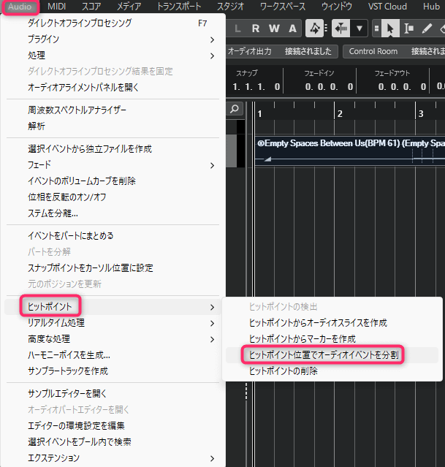Toggle the W write automation button
Image resolution: width=445 pixels, height=467 pixels.
[x=275, y=29]
